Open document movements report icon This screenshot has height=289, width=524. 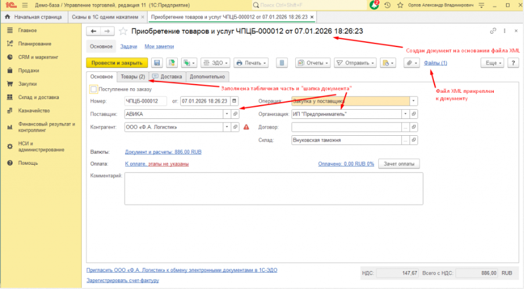[282, 63]
